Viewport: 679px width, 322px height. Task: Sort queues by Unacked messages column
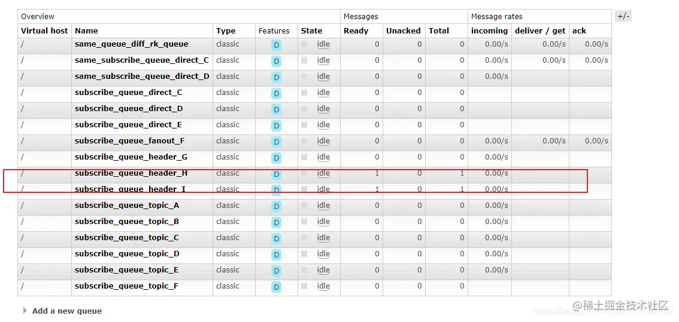coord(403,30)
